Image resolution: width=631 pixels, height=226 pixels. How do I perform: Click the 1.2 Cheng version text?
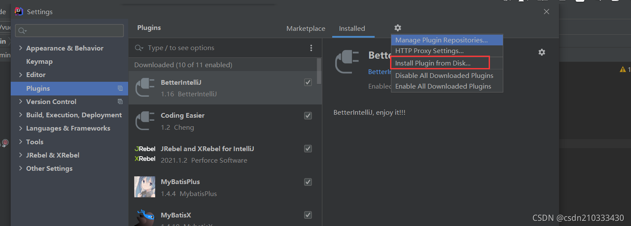point(177,127)
